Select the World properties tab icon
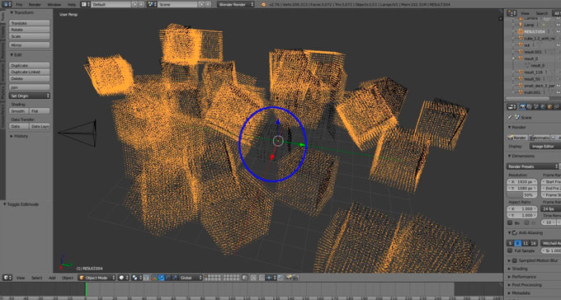561x300 pixels. pyautogui.click(x=543, y=107)
